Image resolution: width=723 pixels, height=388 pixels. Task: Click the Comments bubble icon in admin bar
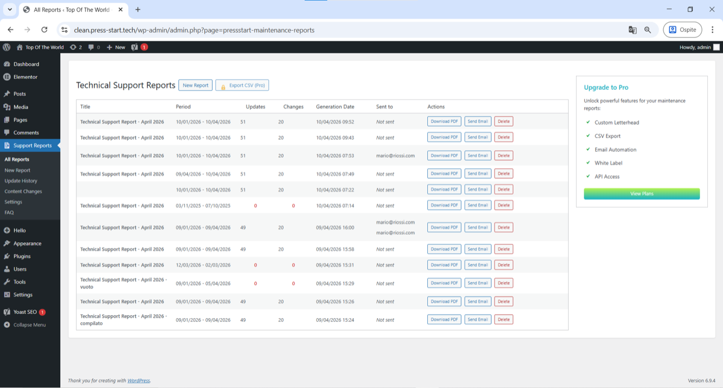pos(90,47)
